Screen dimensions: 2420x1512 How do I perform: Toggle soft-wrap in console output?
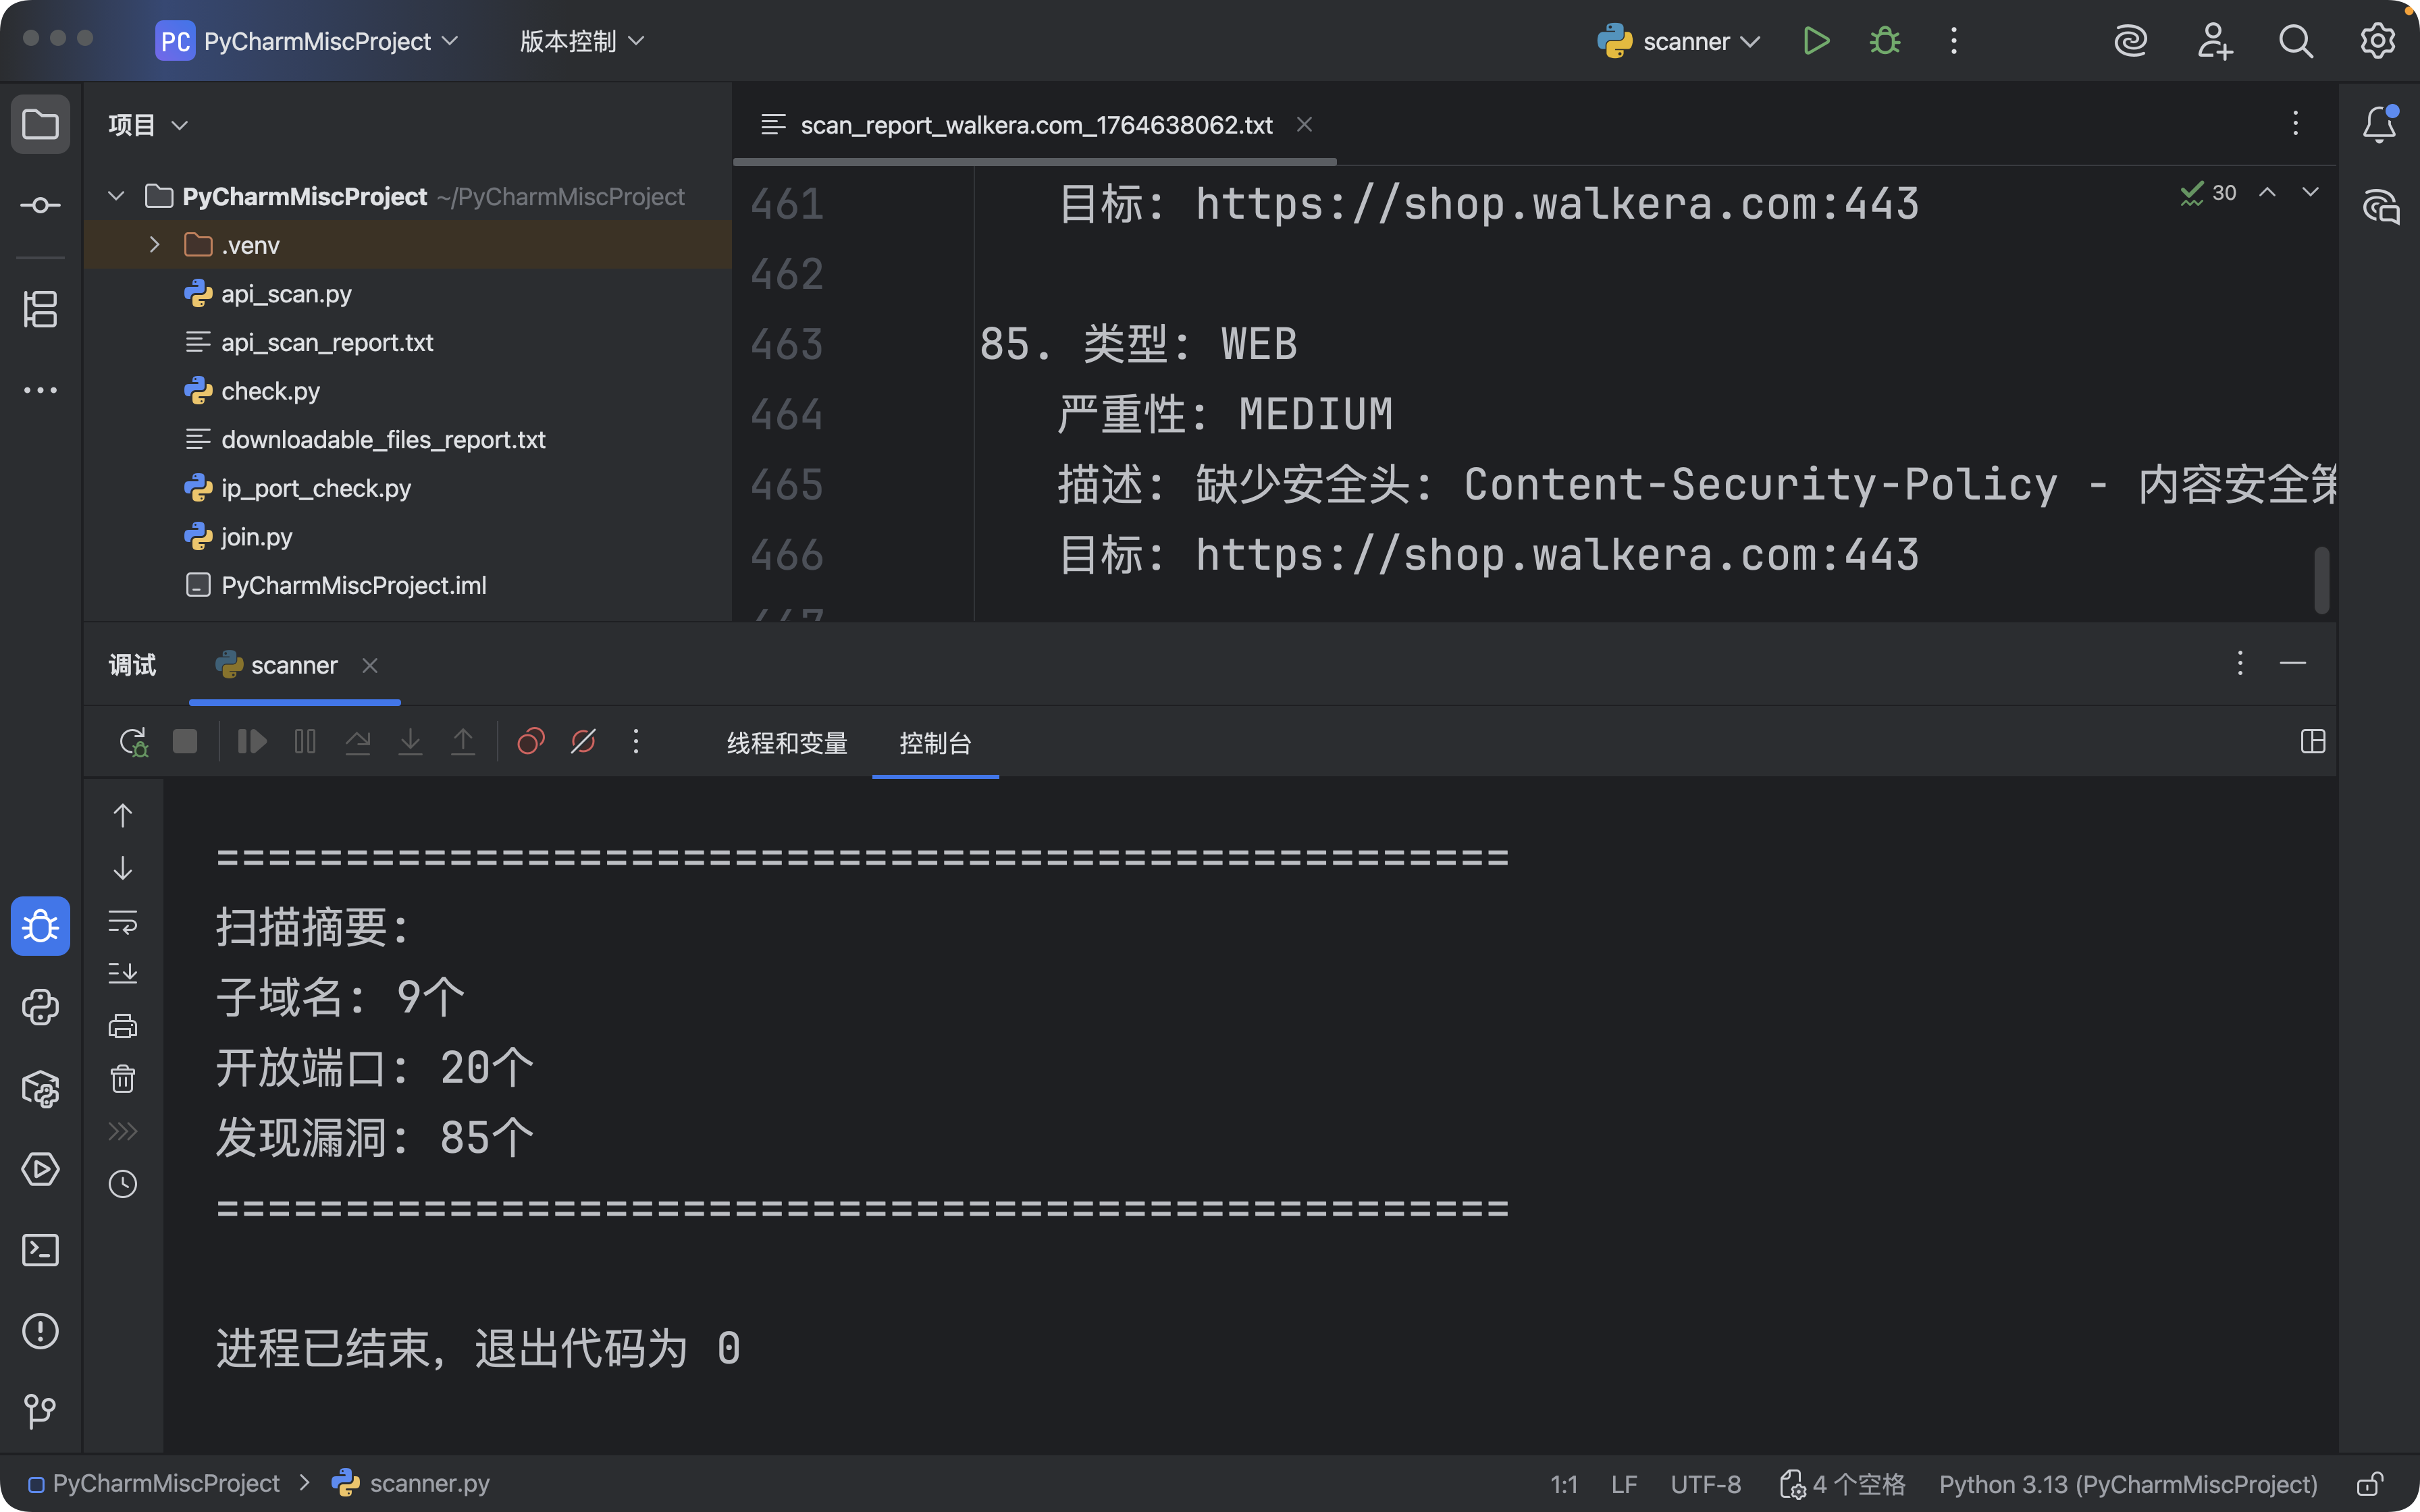[x=123, y=921]
